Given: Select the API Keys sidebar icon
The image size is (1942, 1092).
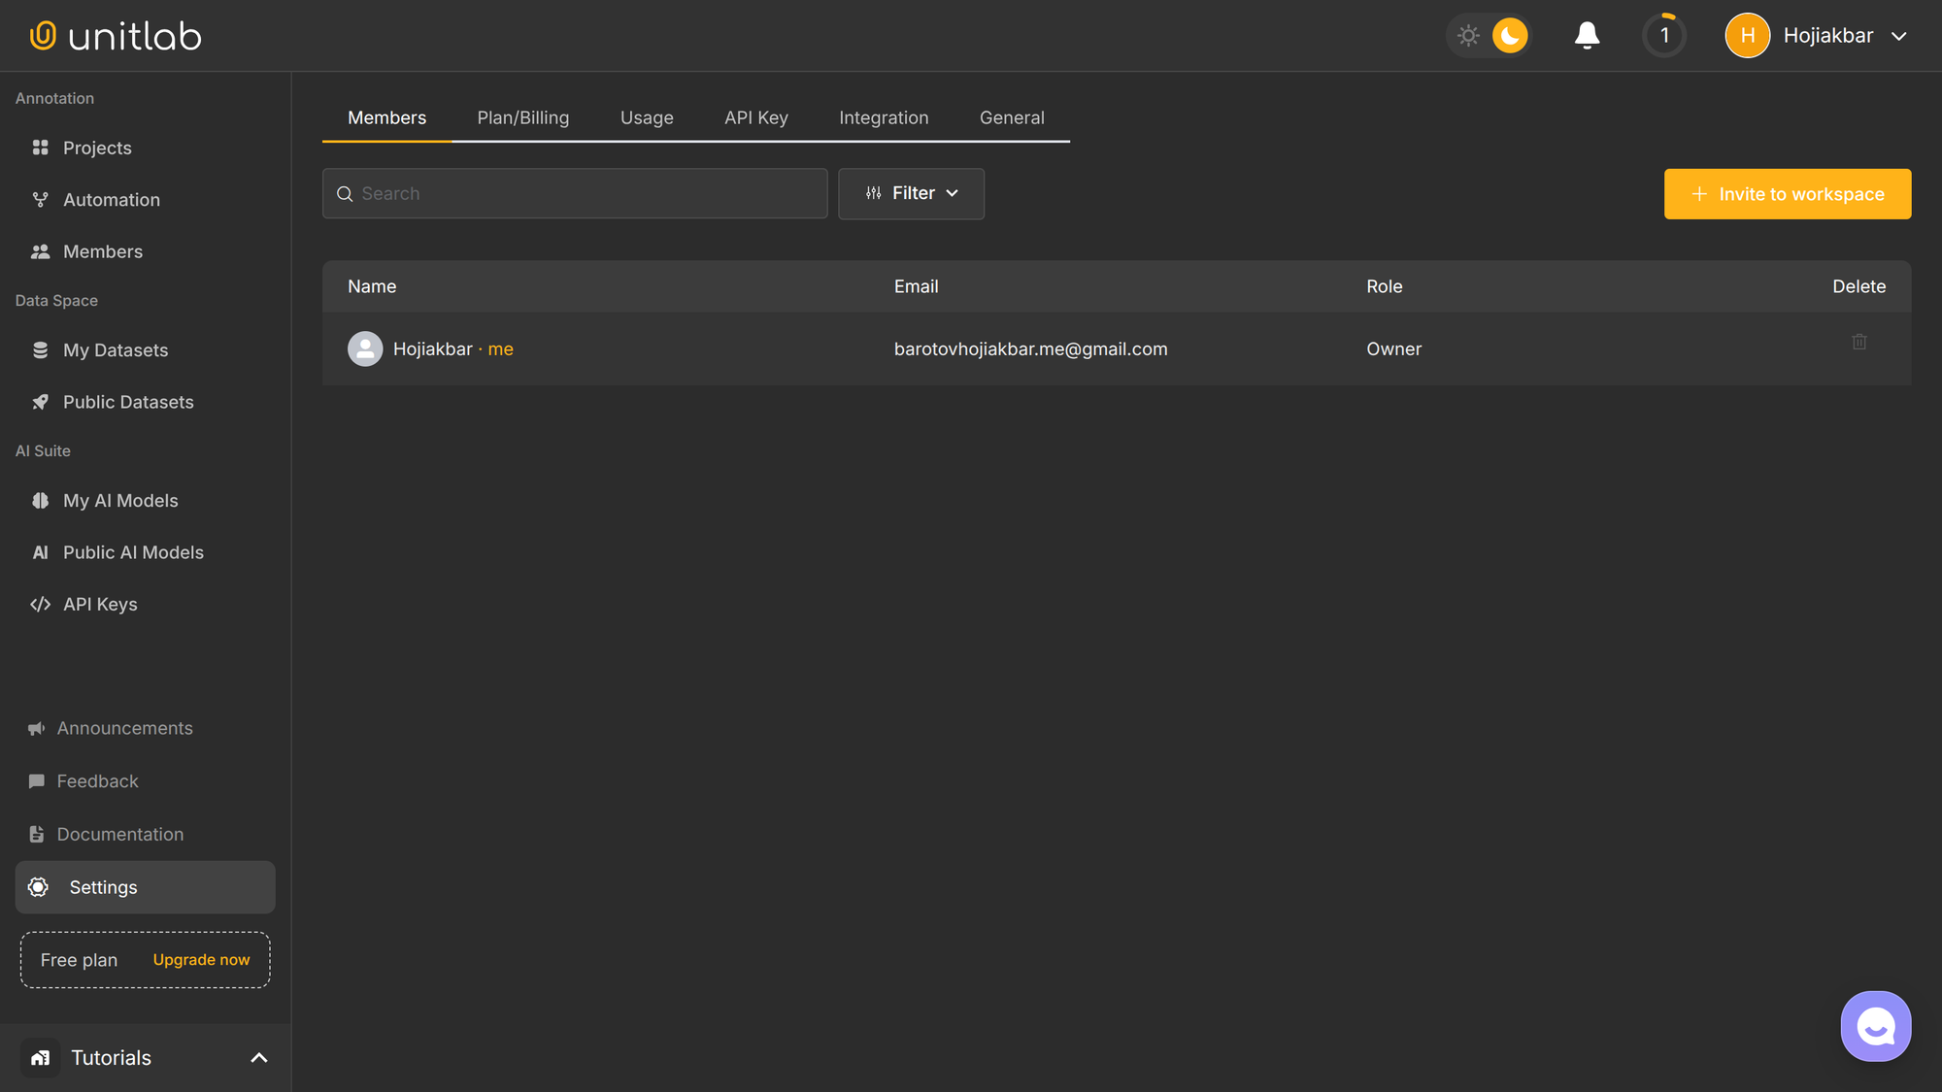Looking at the screenshot, I should coord(40,604).
